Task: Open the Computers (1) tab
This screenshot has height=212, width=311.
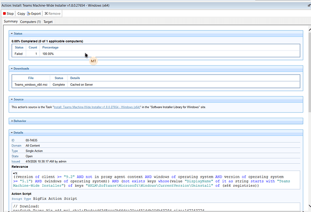Action: [x=30, y=22]
